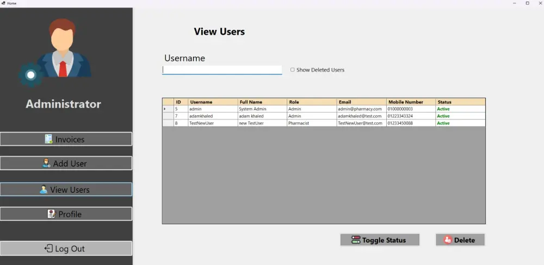The height and width of the screenshot is (265, 544).
Task: Click the 'admin@pharmacy.com' email cell
Action: [x=362, y=109]
